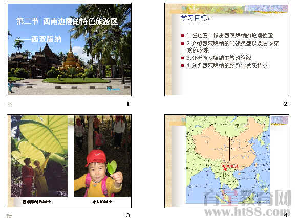
Task: Select slide 3 with leaf photos
Action: point(69,161)
